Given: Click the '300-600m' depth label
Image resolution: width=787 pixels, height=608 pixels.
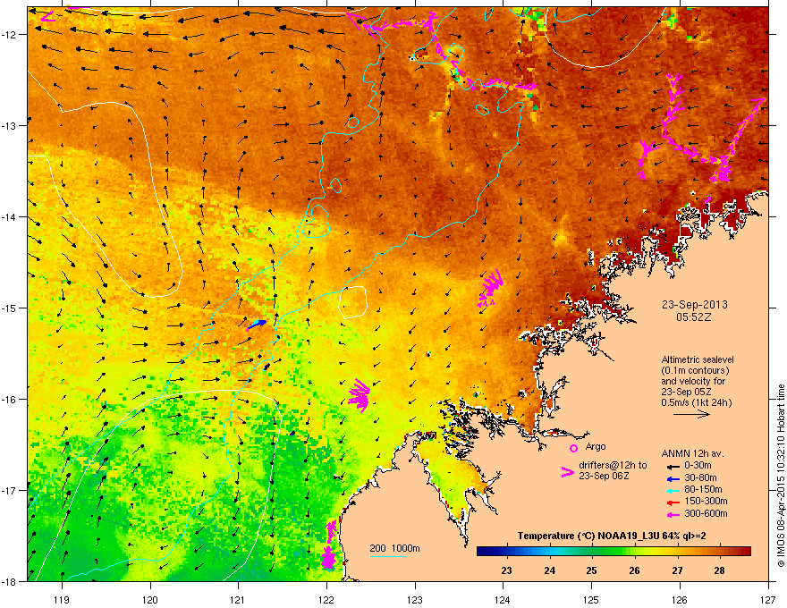Looking at the screenshot, I should [706, 514].
